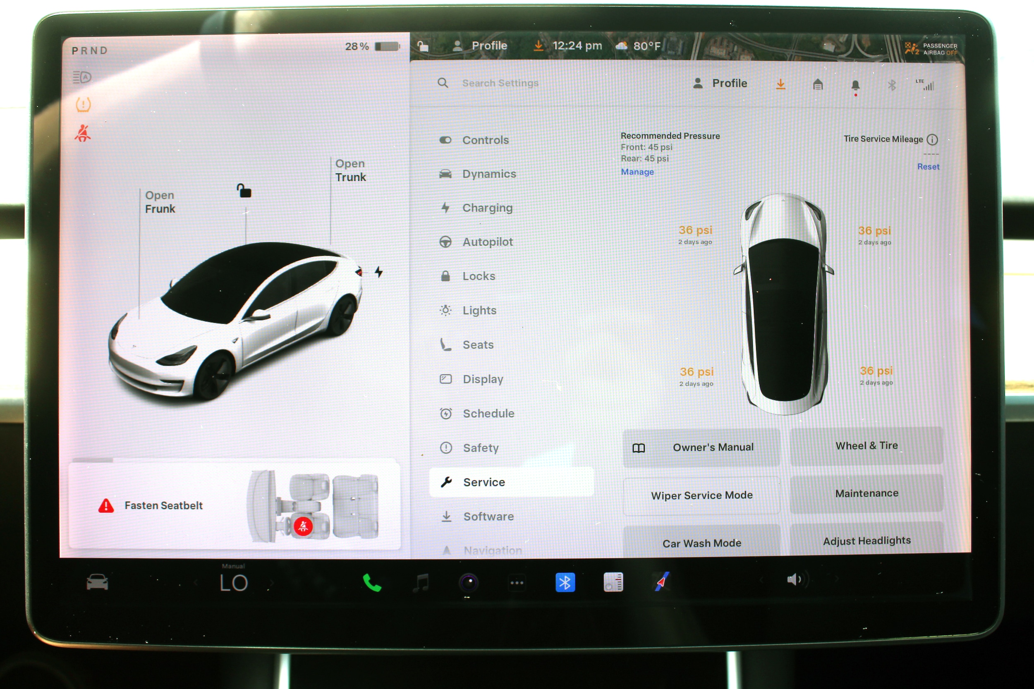Open the notifications bell icon
The width and height of the screenshot is (1034, 689).
(855, 86)
